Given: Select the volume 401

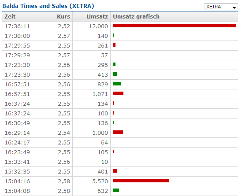Looking at the screenshot, I should click(x=103, y=172).
